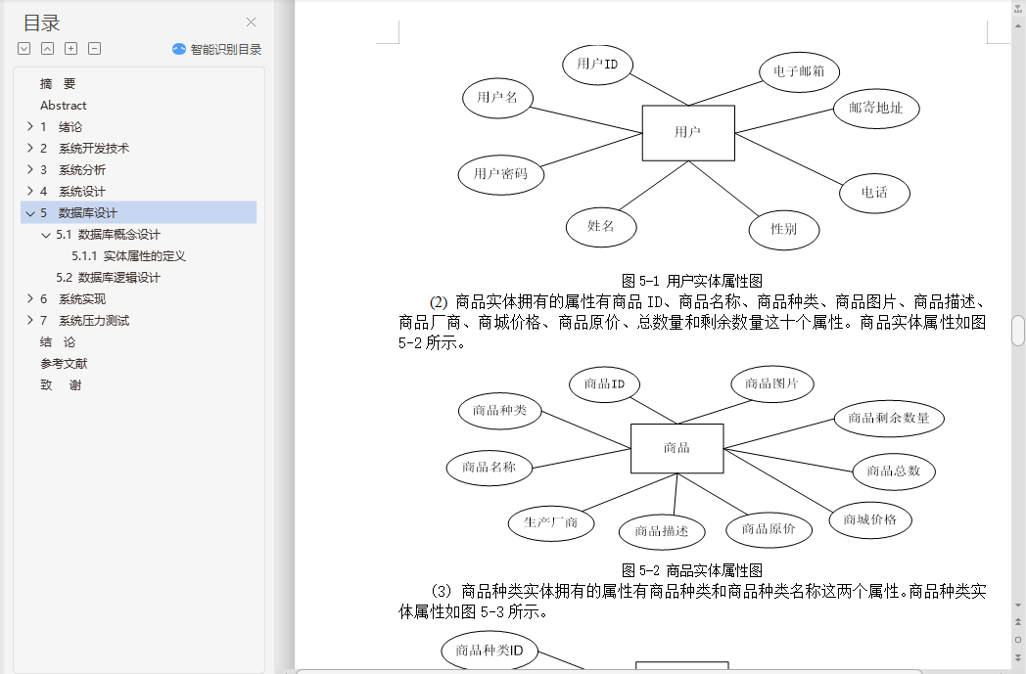Collapse the '5 数据库设计' chapter
Image resolution: width=1026 pixels, height=674 pixels.
pyautogui.click(x=30, y=213)
